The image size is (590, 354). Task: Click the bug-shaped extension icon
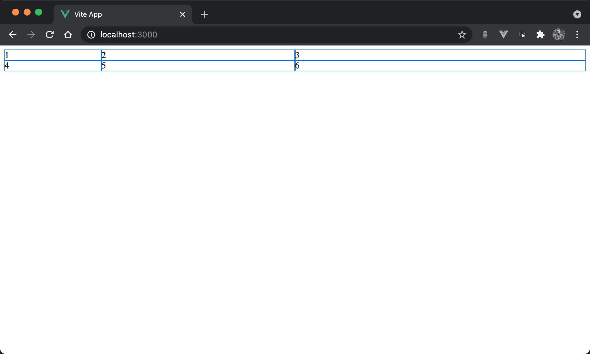point(485,35)
